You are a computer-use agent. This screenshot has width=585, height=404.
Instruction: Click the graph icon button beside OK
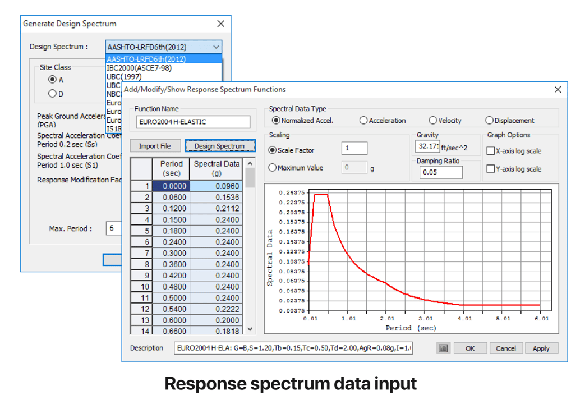[443, 348]
